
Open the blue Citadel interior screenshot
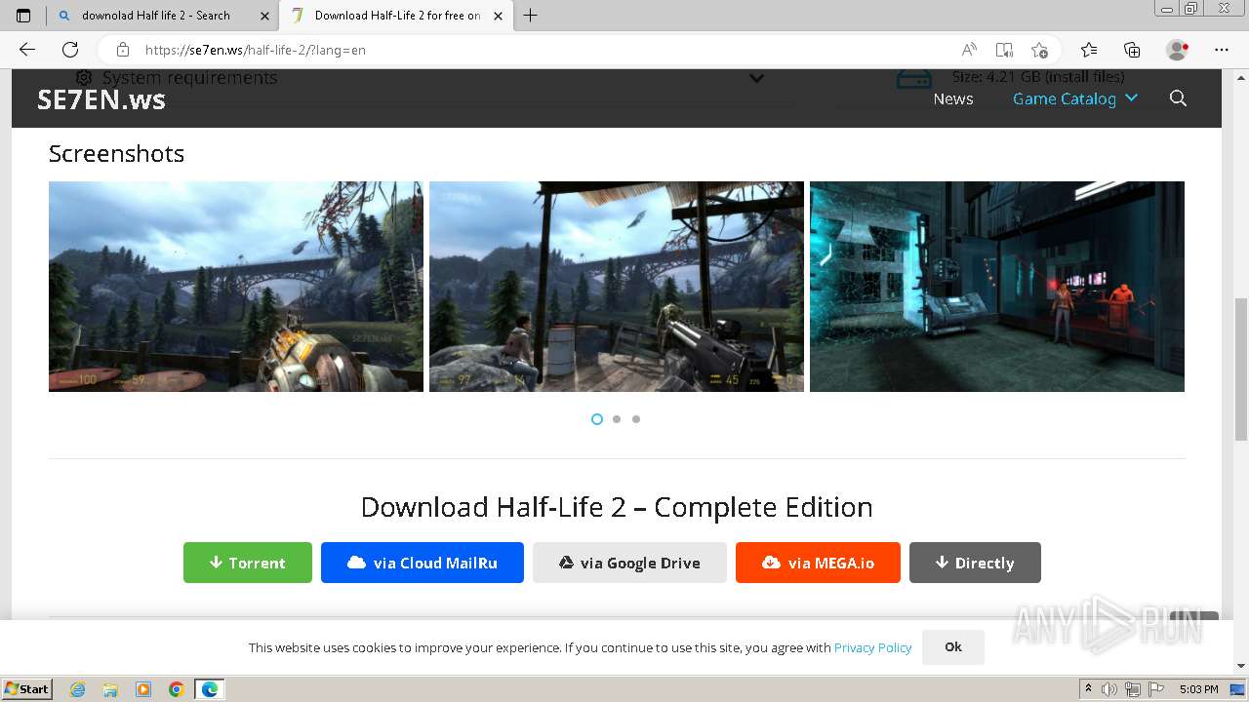tap(997, 287)
